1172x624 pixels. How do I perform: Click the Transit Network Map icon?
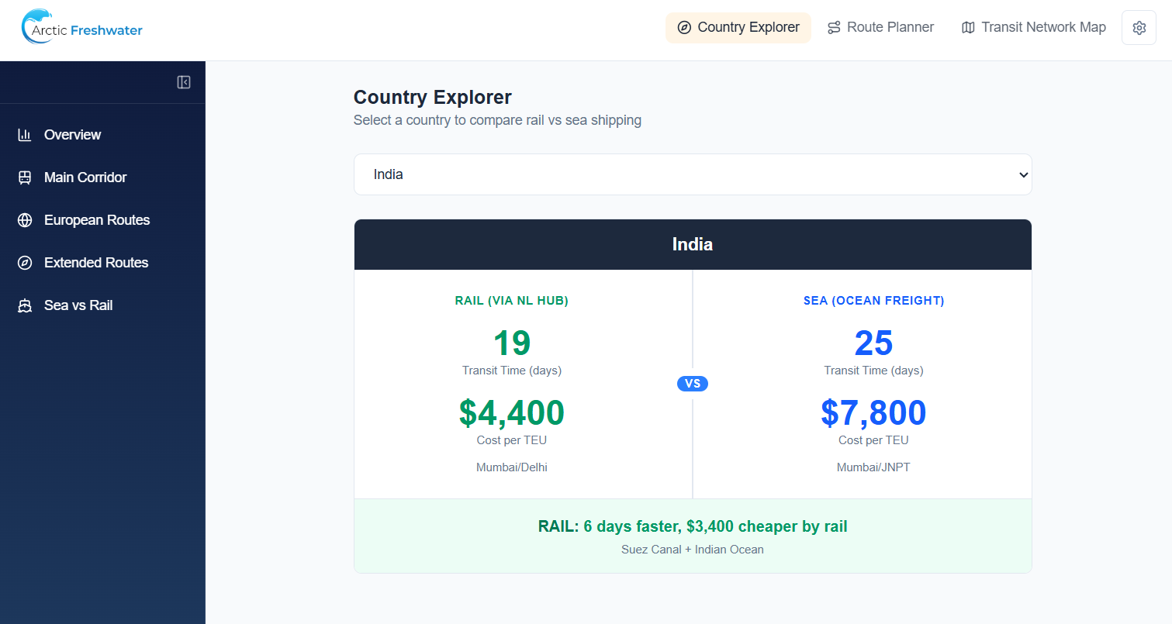coord(967,26)
